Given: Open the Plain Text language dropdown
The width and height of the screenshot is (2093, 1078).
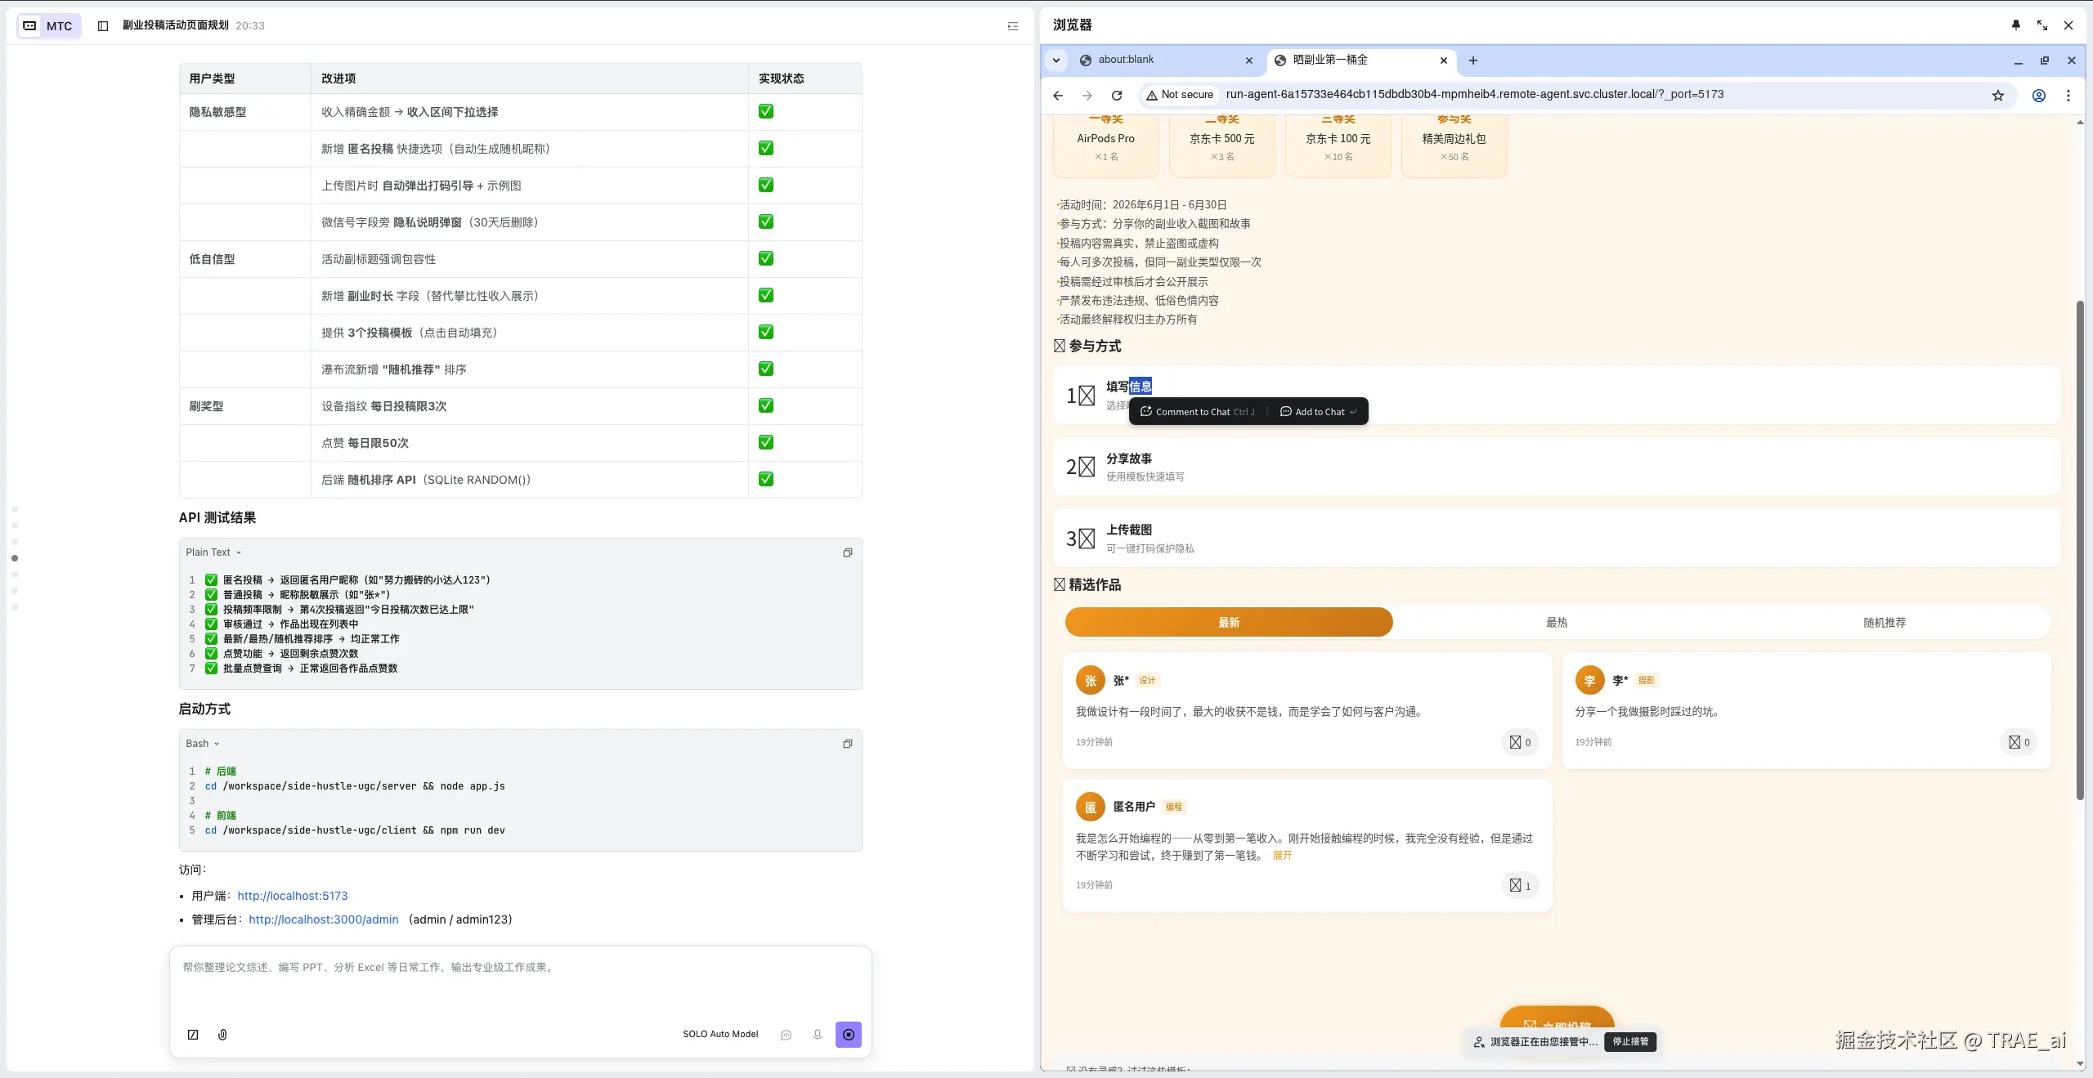Looking at the screenshot, I should 213,552.
